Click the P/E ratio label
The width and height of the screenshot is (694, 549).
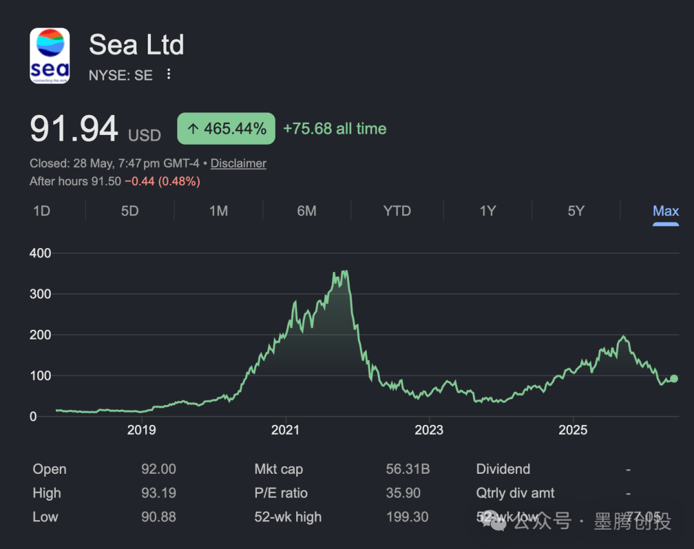[281, 493]
